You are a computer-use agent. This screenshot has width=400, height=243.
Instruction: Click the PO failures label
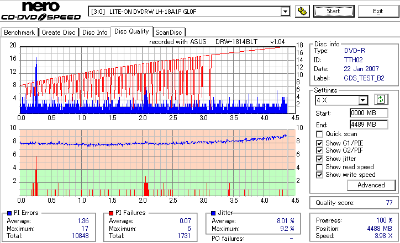tap(228, 239)
